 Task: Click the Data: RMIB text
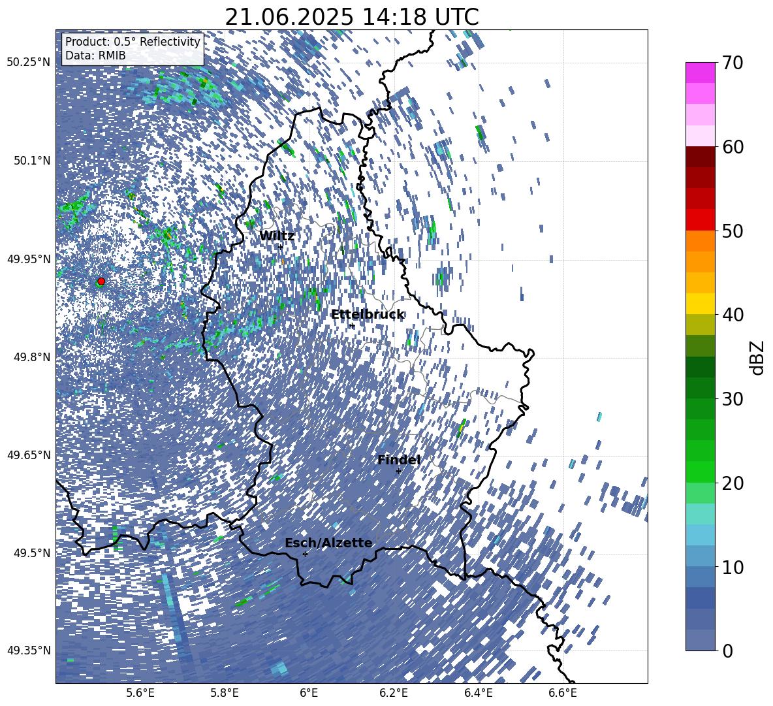(x=95, y=56)
